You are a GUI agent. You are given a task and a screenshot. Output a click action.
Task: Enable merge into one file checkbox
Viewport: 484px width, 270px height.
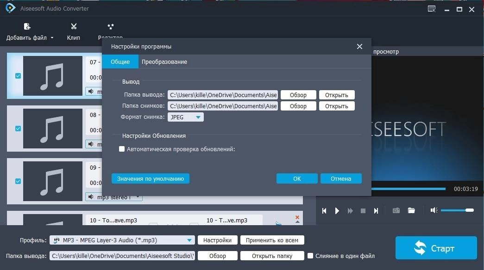click(310, 256)
